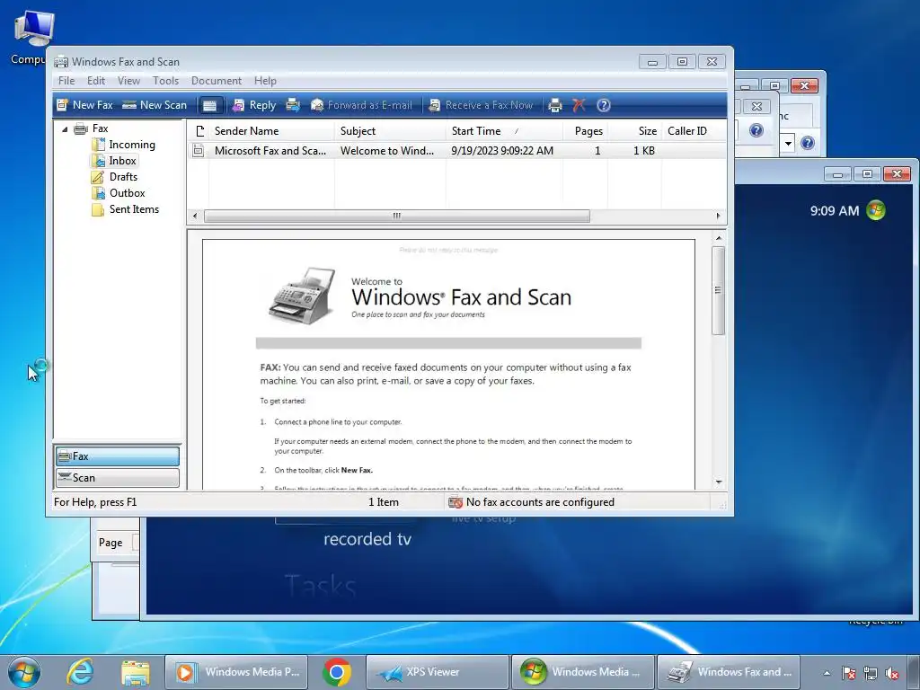Image resolution: width=920 pixels, height=690 pixels.
Task: Open the View menu
Action: (x=128, y=80)
